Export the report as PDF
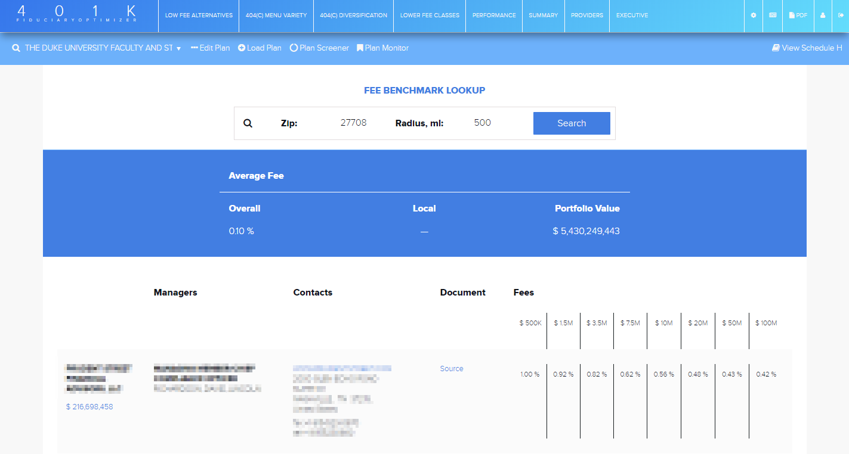 798,15
